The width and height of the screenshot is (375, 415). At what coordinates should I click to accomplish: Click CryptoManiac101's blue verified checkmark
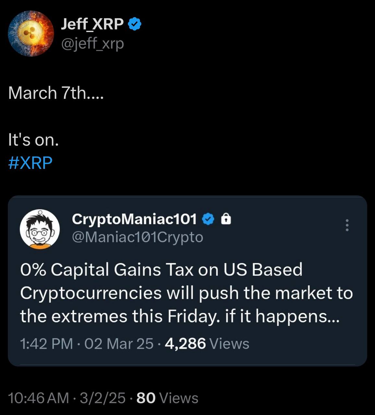[x=208, y=219]
